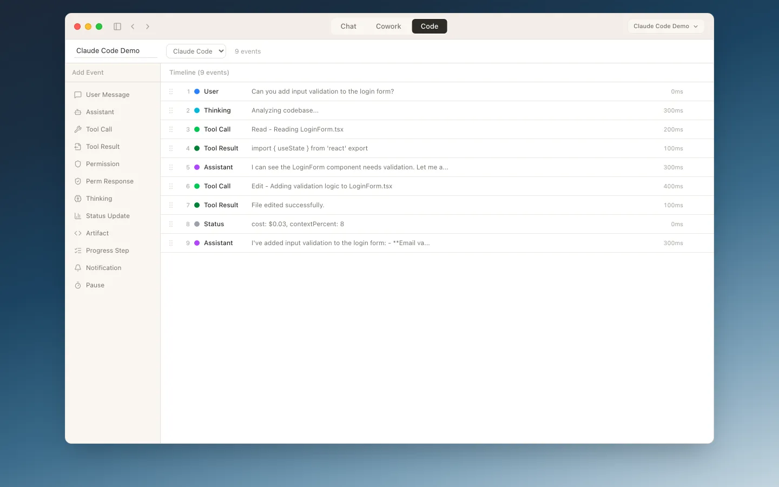Navigate back with the left chevron
This screenshot has width=779, height=487.
click(x=133, y=27)
